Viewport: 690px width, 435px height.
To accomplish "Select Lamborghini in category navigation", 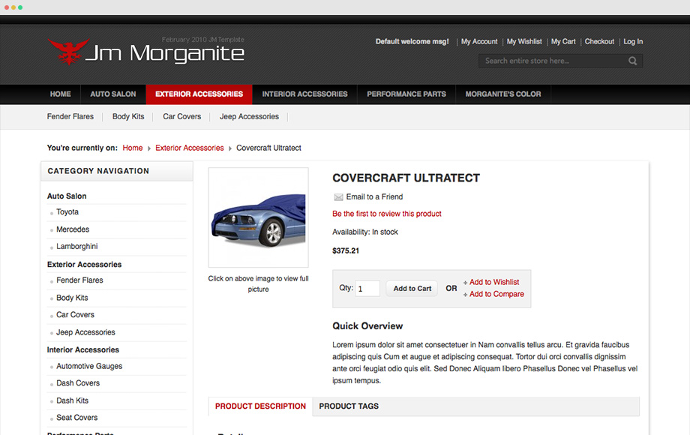I will (77, 246).
